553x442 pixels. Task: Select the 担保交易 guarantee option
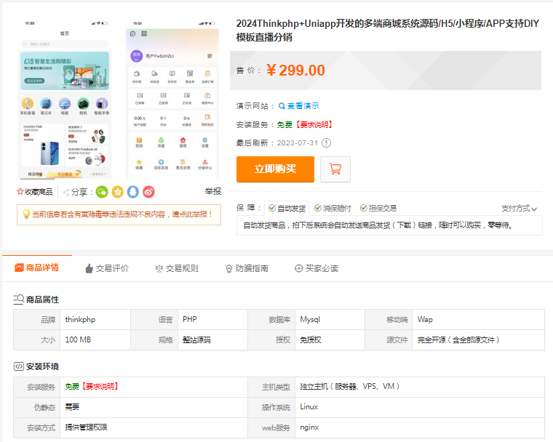378,208
